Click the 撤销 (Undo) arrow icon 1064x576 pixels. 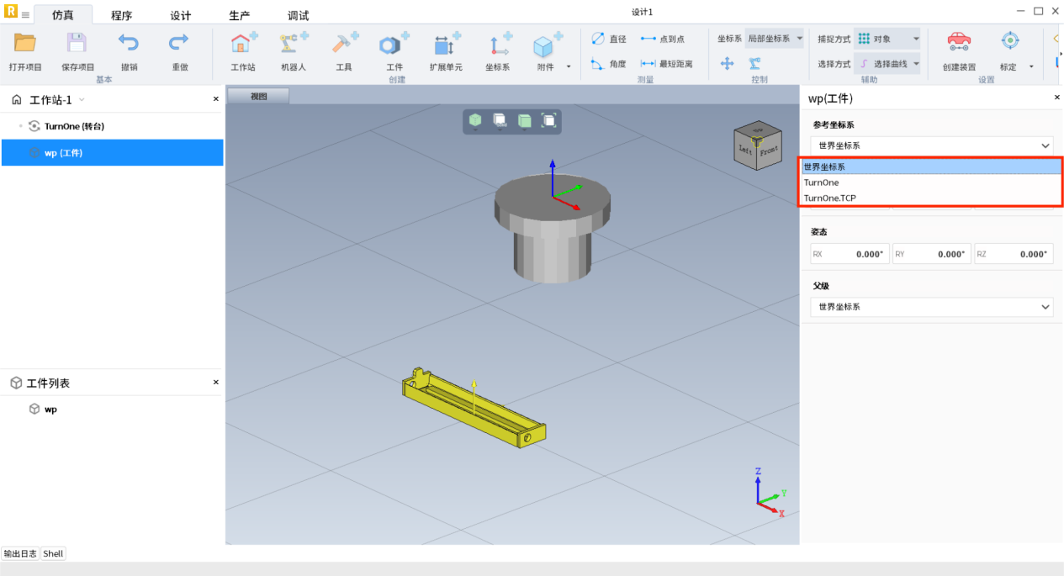[129, 44]
